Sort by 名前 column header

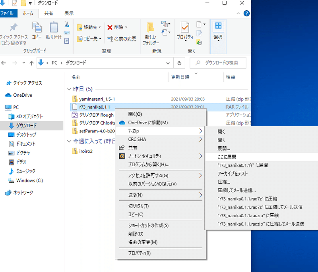coord(76,77)
